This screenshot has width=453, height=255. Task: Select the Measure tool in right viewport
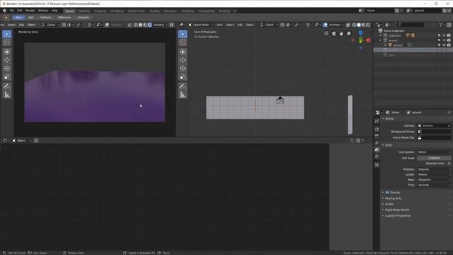183,94
